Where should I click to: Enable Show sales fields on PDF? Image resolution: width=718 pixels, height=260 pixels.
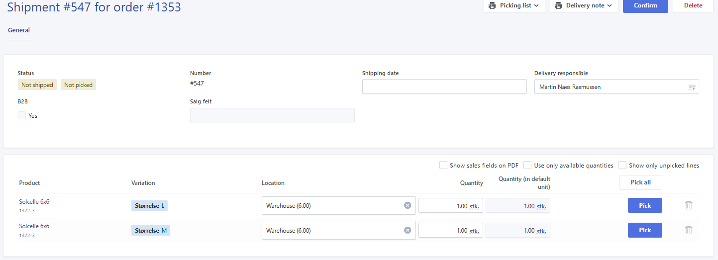[x=443, y=165]
